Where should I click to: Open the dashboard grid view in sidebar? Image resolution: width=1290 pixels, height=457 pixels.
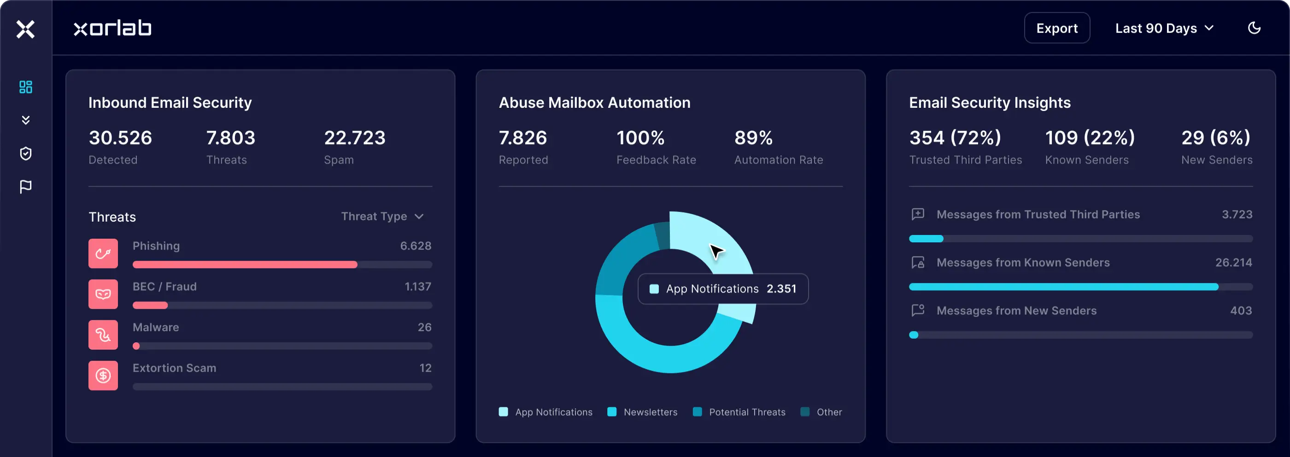click(25, 87)
